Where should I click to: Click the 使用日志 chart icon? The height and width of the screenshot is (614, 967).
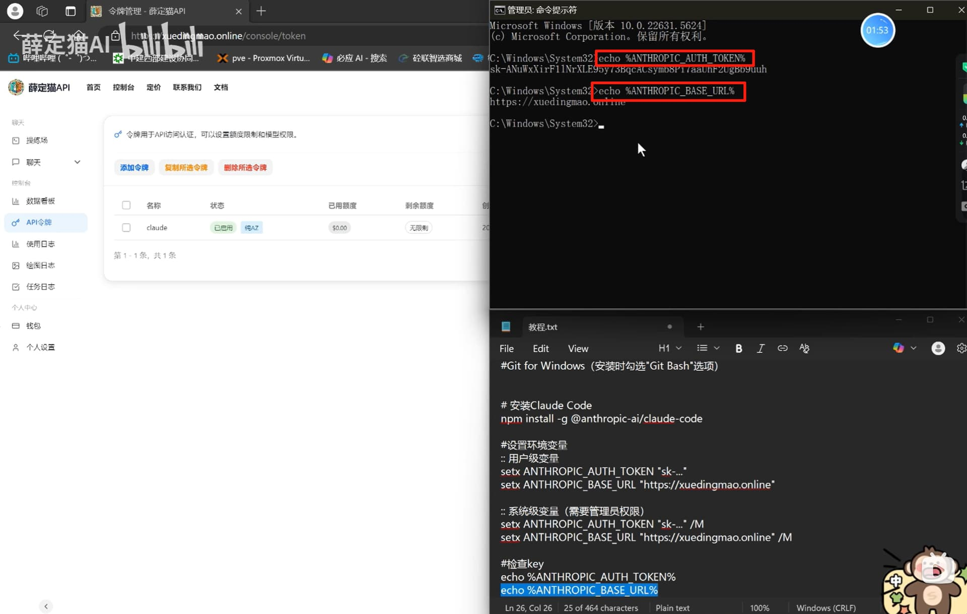16,244
